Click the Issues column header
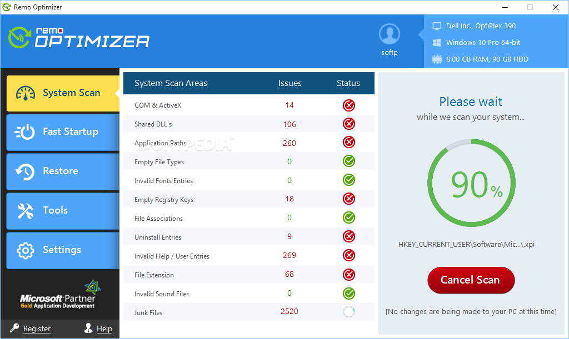 pos(290,83)
